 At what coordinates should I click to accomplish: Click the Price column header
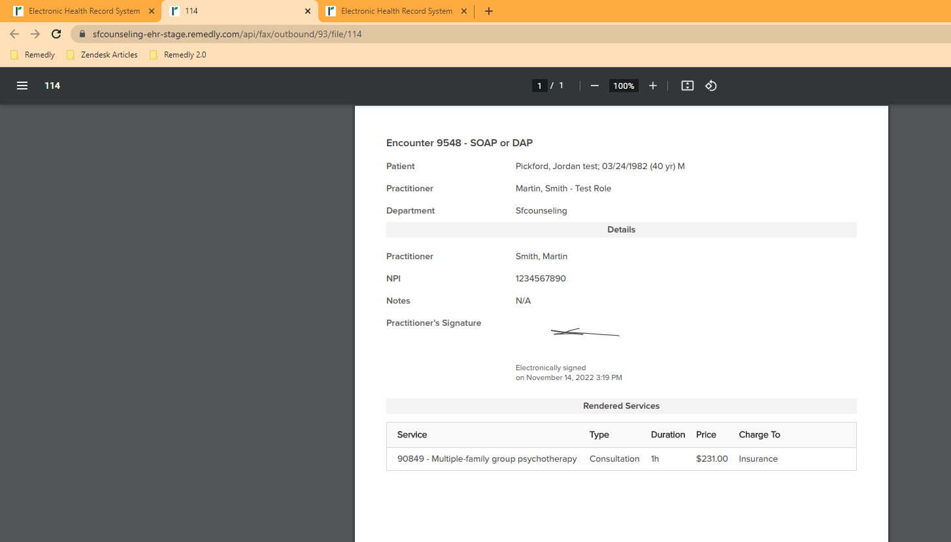(x=706, y=435)
